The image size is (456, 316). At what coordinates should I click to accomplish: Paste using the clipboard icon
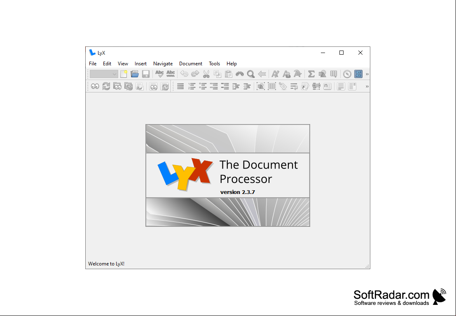(229, 74)
